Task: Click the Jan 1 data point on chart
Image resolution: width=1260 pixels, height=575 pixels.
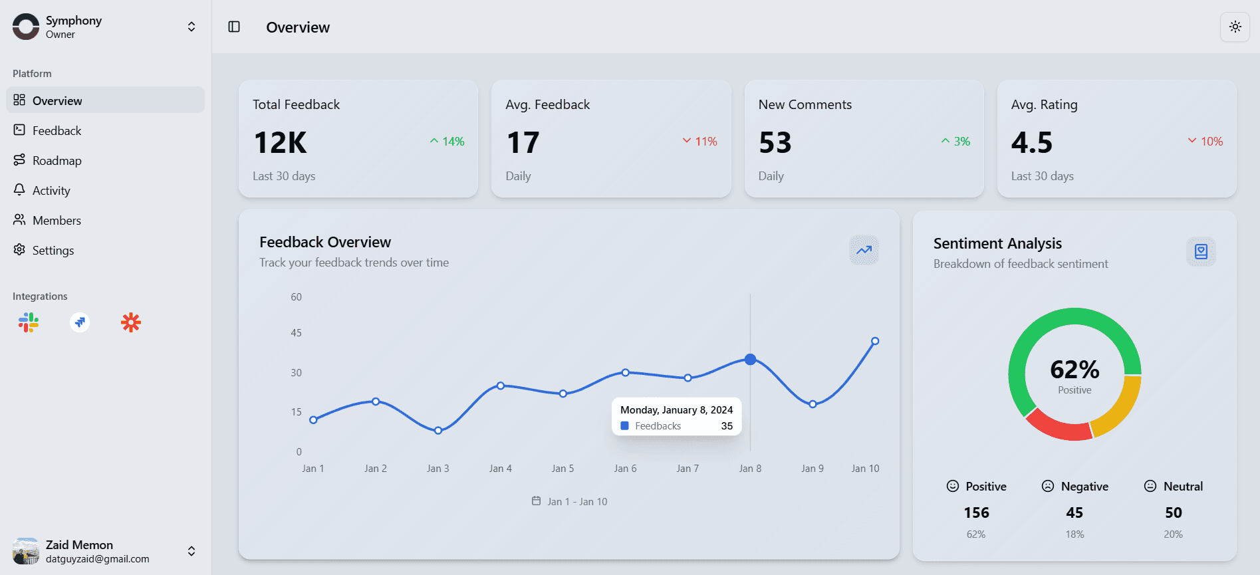Action: click(313, 419)
